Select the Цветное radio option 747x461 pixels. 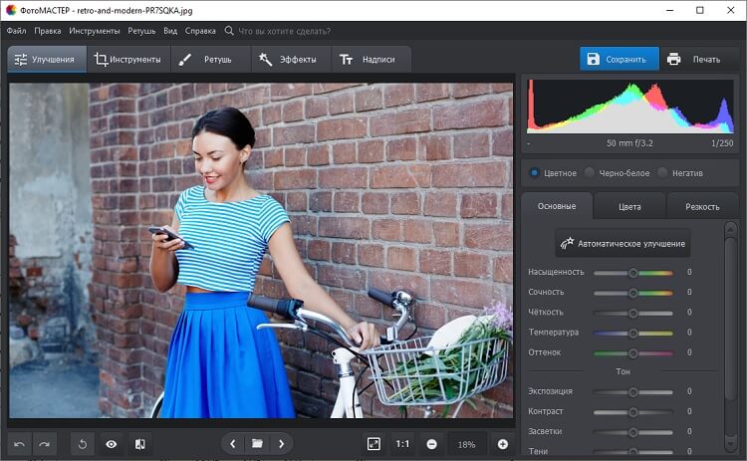pos(535,173)
